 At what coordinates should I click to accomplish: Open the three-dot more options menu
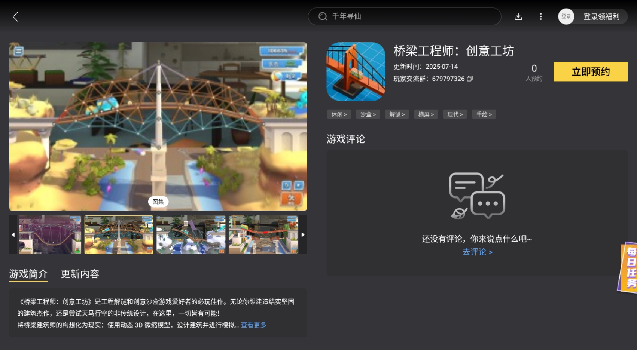[540, 16]
